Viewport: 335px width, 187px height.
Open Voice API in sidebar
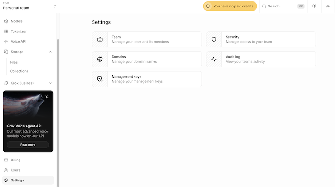[18, 41]
